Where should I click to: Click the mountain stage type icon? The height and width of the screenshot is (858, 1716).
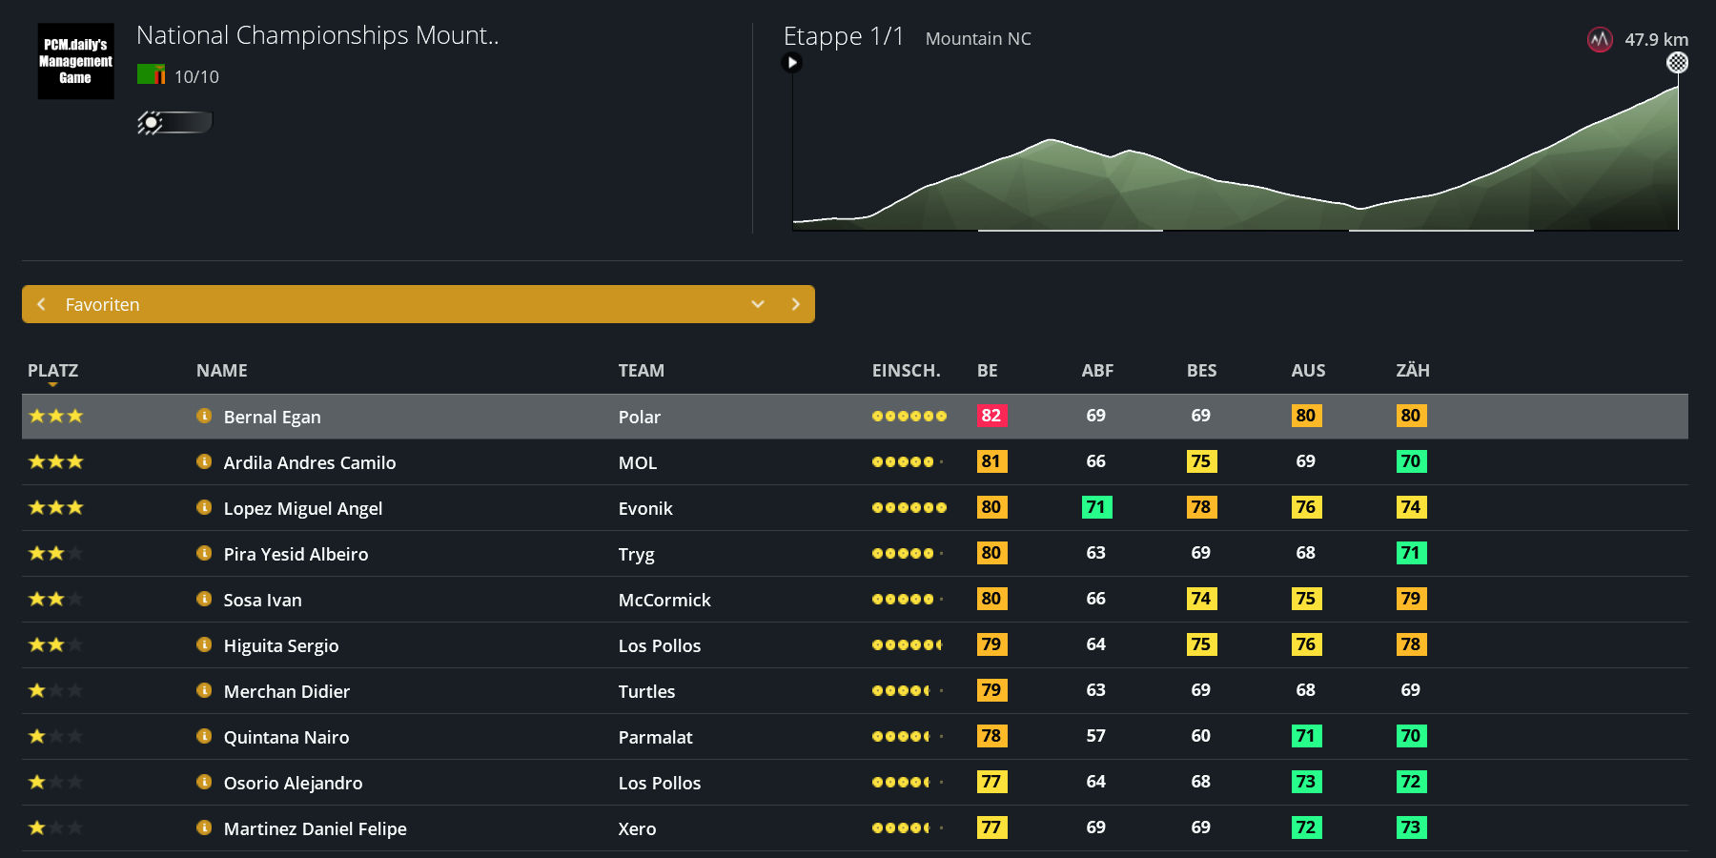tap(1600, 40)
